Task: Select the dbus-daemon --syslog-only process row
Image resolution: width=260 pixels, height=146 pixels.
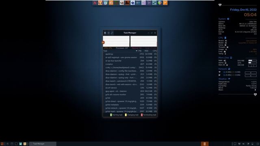Action: [x=130, y=77]
